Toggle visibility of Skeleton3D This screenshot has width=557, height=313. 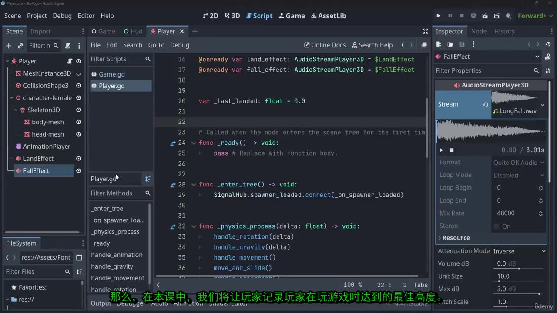(x=79, y=110)
